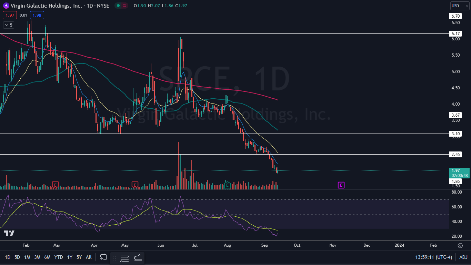Select the 1D time range
Screen dimensions: 471x265
click(8, 257)
